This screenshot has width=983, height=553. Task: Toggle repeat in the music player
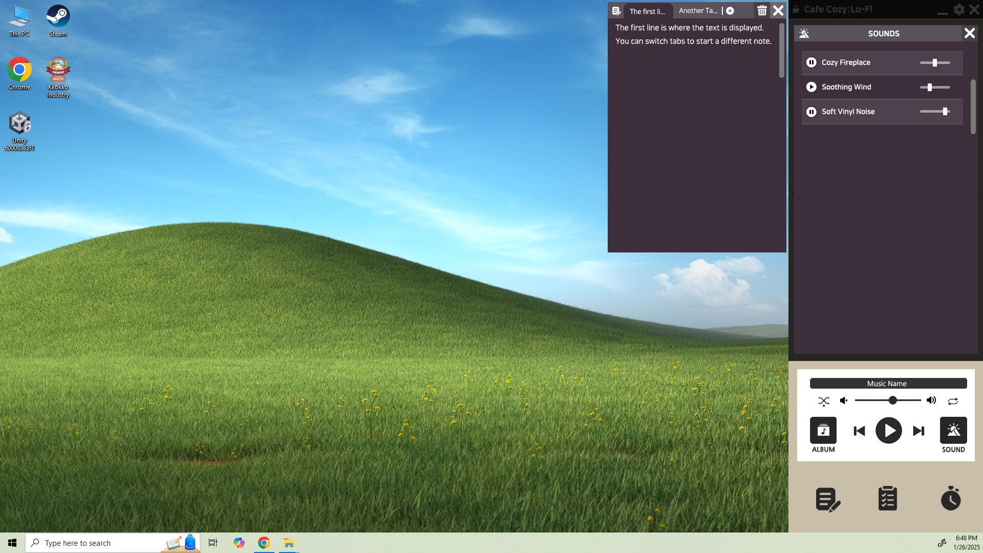(x=953, y=401)
